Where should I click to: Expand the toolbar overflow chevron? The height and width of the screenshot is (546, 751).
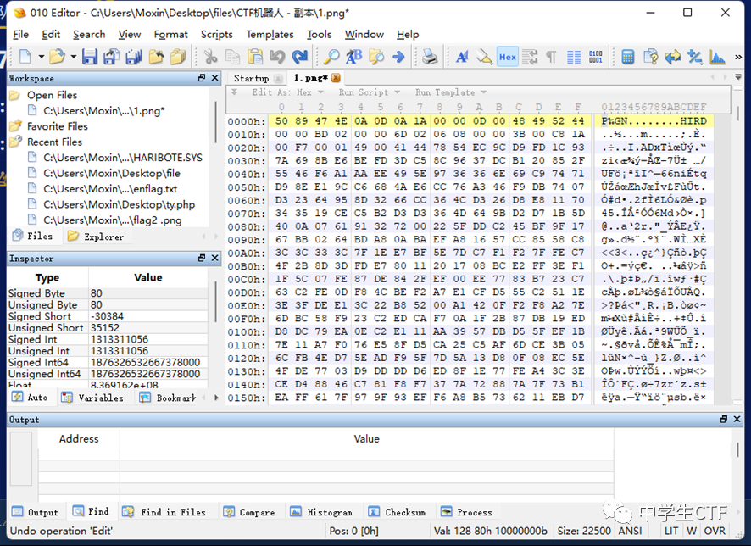click(738, 57)
